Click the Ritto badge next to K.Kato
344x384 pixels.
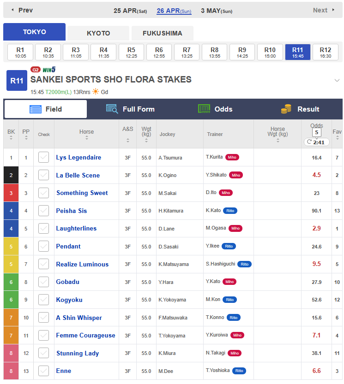pos(230,211)
